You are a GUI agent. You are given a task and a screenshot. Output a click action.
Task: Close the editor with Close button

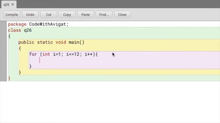tap(122, 15)
